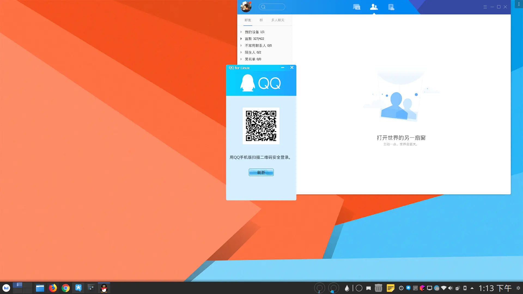This screenshot has width=523, height=294.
Task: Open the yellow sticky notes tray icon
Action: click(390, 288)
